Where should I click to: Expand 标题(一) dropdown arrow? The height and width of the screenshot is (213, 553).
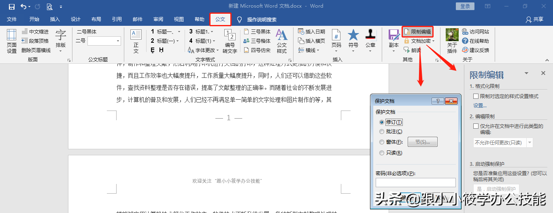(178, 41)
